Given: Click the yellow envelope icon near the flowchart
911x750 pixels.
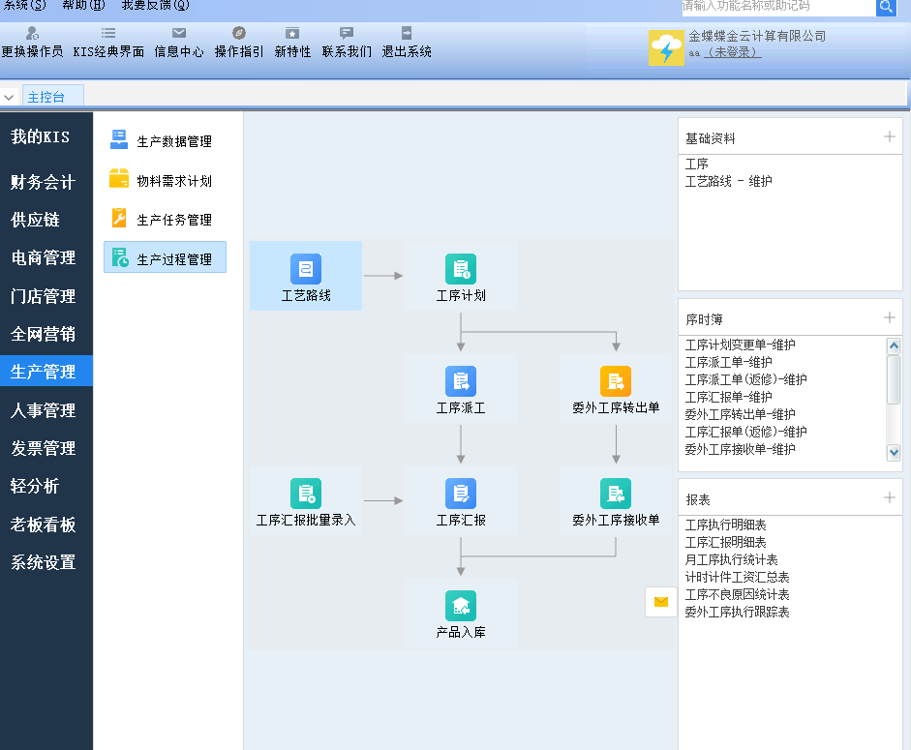Looking at the screenshot, I should point(661,601).
